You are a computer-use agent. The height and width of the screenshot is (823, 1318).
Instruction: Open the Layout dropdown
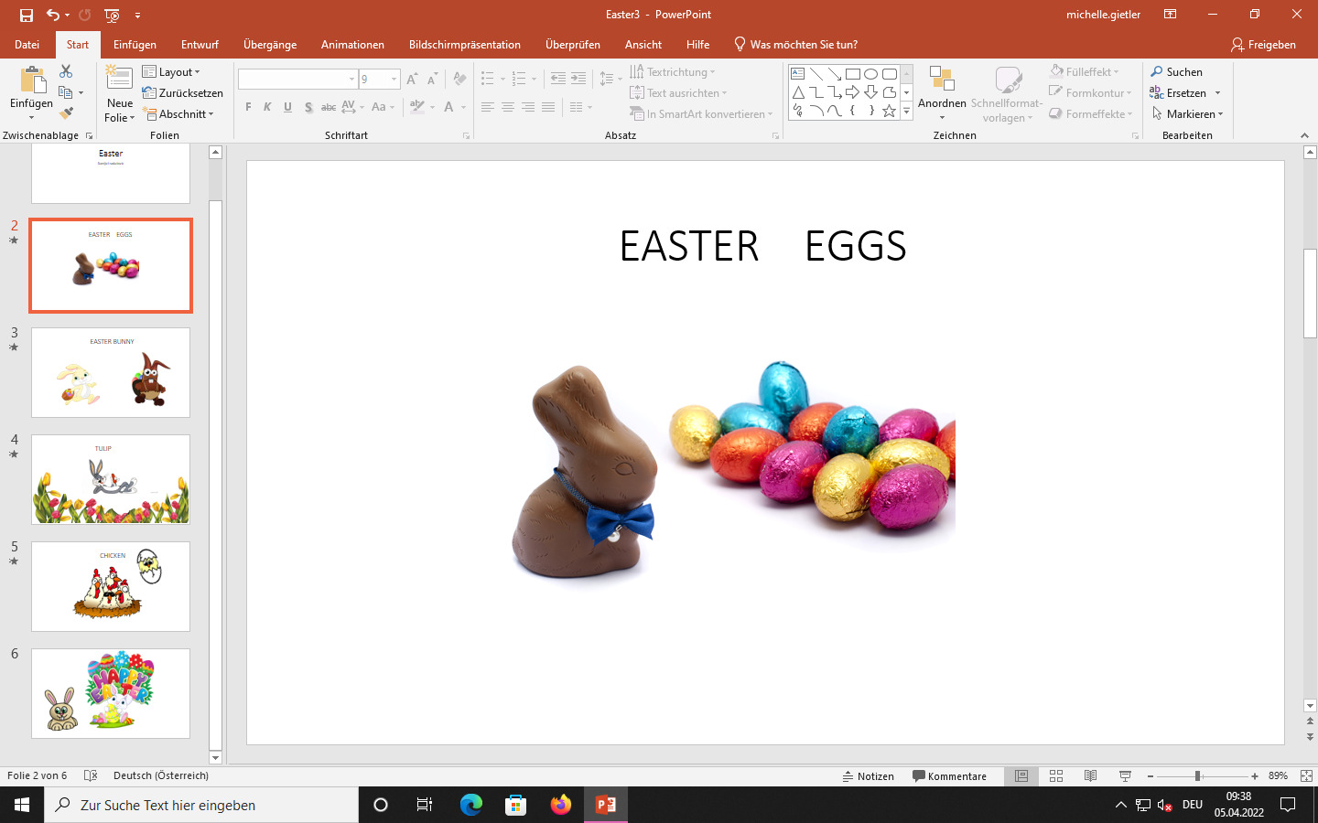click(172, 71)
